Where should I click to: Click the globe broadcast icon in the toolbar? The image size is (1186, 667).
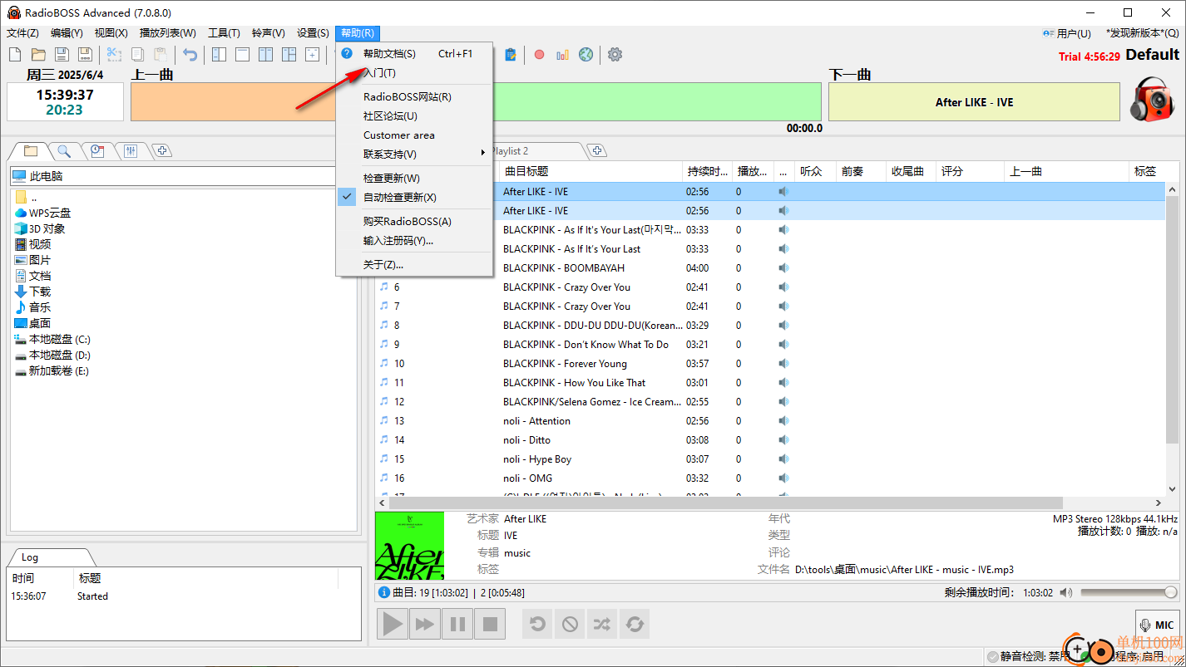click(x=586, y=55)
